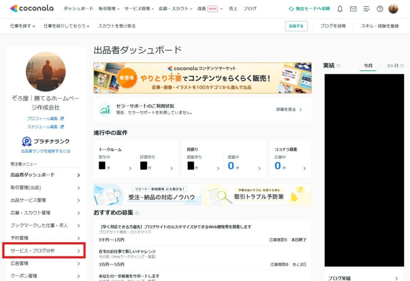The width and height of the screenshot is (410, 281).
Task: Open the messages envelope icon
Action: (x=353, y=9)
